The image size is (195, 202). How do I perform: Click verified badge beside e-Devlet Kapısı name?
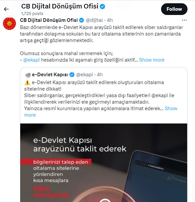[x=72, y=75]
